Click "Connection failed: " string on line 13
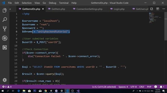This screenshot has height=93, width=167. [x=49, y=56]
